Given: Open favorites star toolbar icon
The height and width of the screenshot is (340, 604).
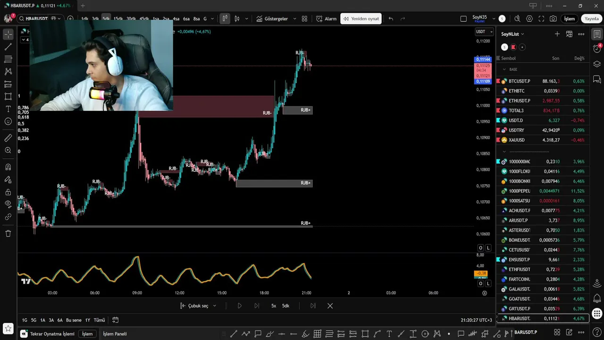Looking at the screenshot, I should click(x=8, y=328).
